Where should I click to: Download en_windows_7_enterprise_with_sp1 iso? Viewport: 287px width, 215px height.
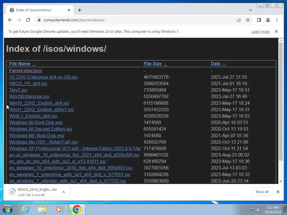pyautogui.click(x=70, y=174)
